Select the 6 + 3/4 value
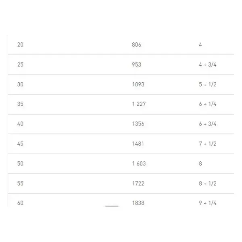The width and height of the screenshot is (242, 242). (208, 124)
